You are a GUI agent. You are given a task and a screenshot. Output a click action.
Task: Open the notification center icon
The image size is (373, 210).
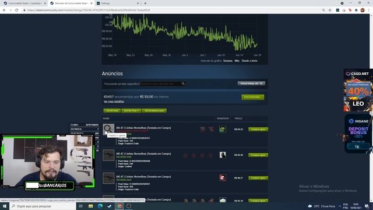click(367, 206)
